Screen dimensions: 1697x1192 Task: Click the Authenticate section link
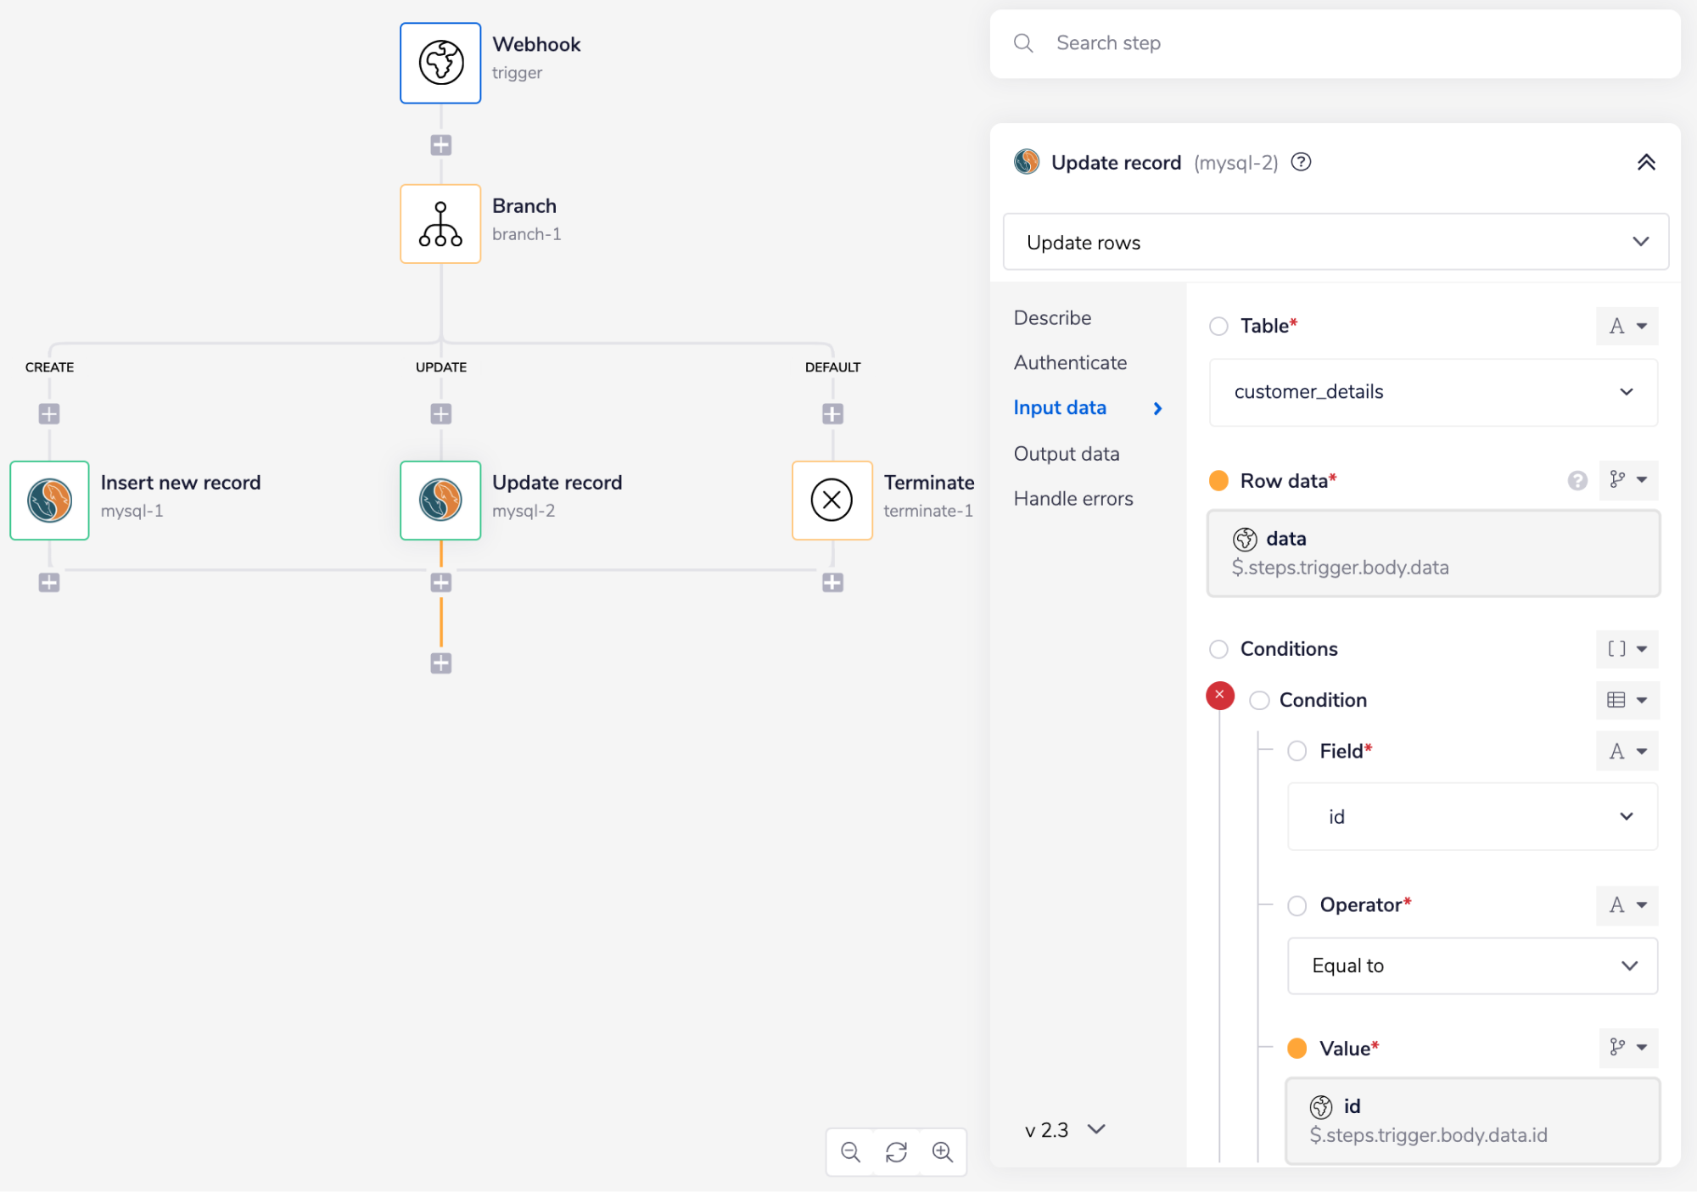coord(1070,363)
